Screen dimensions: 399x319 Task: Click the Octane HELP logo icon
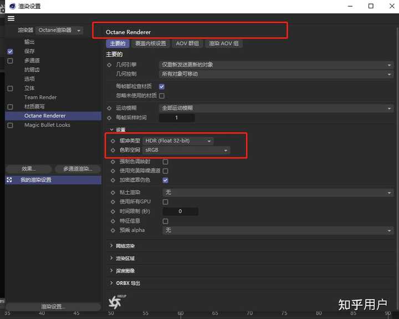coord(117,302)
